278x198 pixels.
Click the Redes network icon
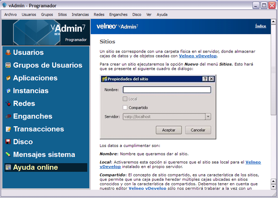8,103
